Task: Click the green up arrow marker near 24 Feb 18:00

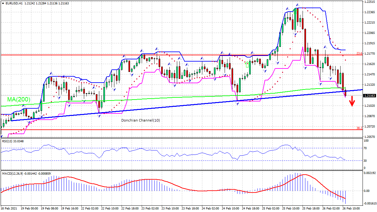Action: [247, 65]
